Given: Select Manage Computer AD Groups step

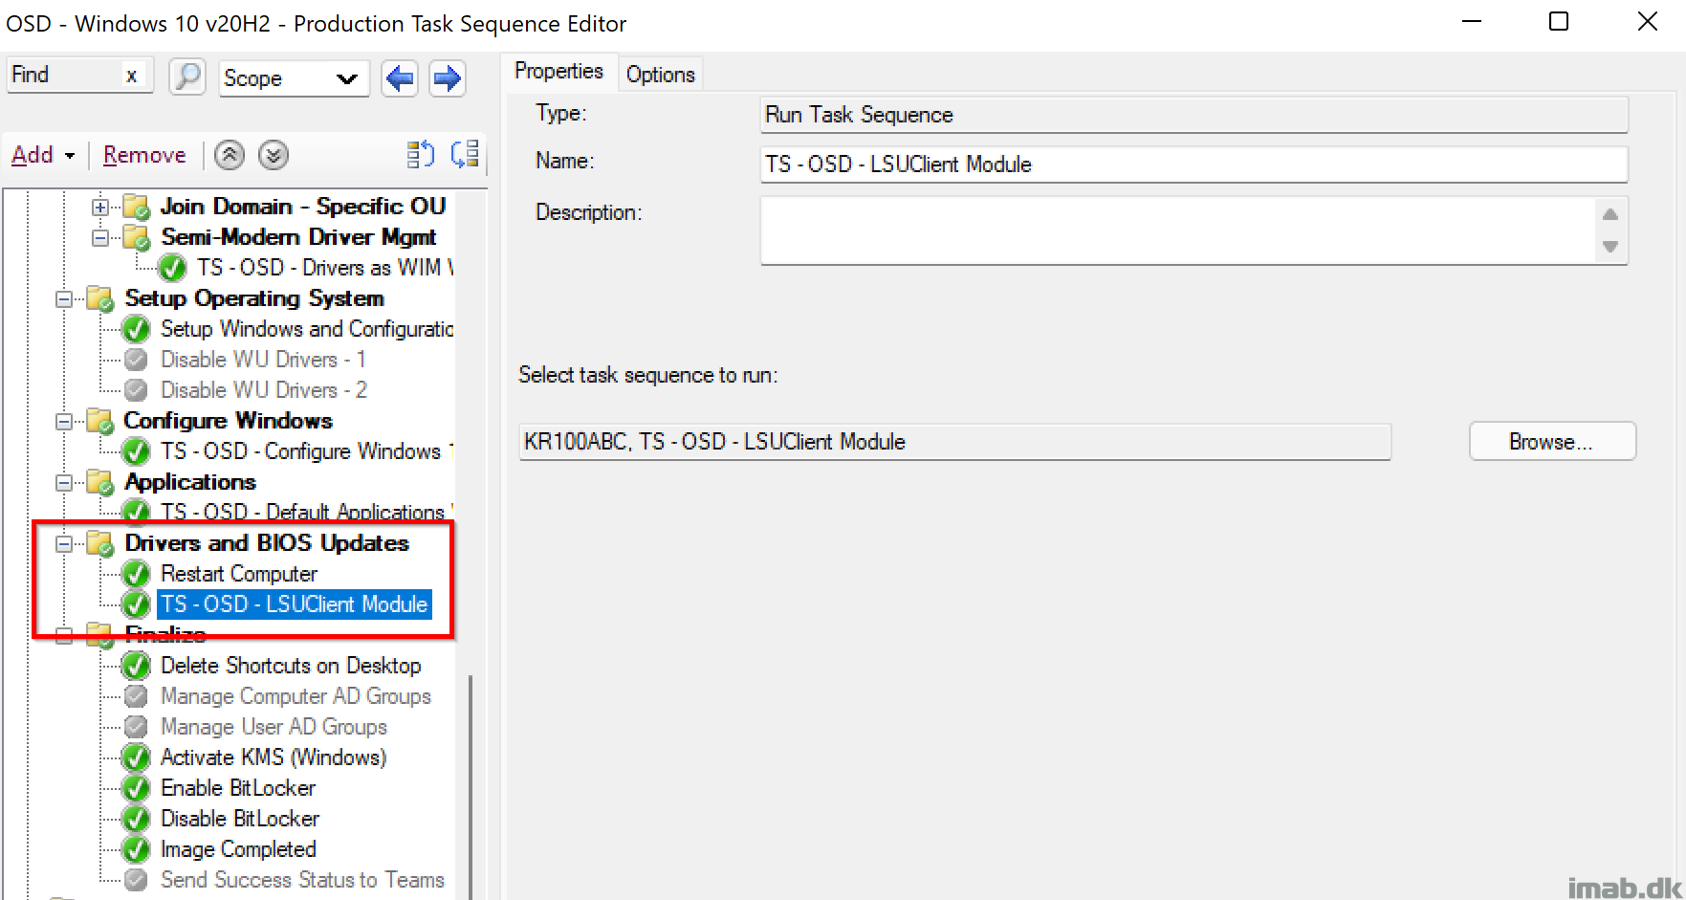Looking at the screenshot, I should [296, 696].
